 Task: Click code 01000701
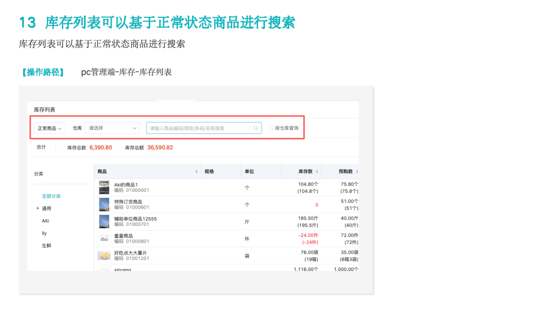coord(138,224)
